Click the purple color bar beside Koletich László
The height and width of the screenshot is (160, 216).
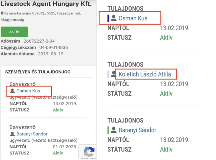click(x=108, y=74)
